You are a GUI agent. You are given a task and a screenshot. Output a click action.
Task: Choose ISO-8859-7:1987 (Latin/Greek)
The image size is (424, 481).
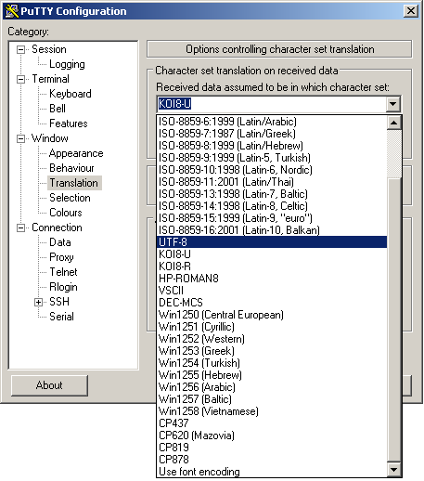(272, 134)
